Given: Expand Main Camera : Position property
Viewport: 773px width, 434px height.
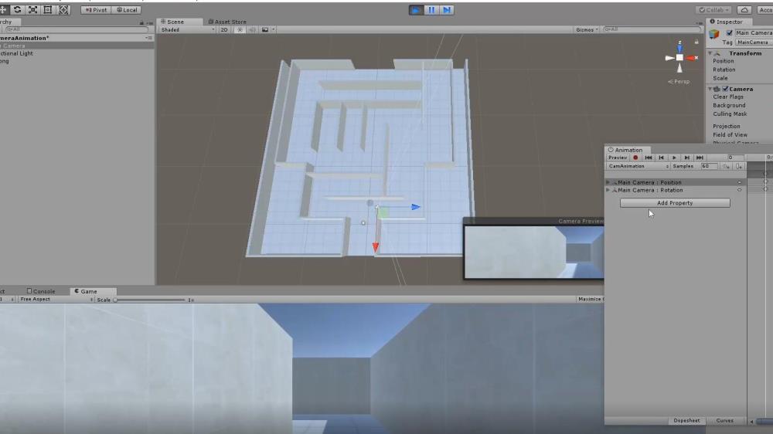Looking at the screenshot, I should tap(608, 182).
